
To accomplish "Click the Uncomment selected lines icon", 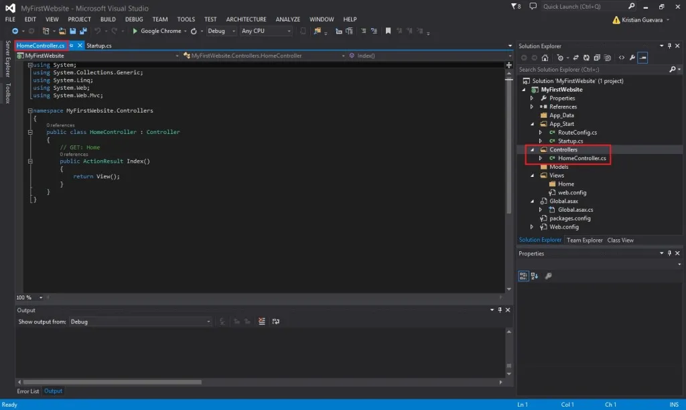I will [374, 31].
